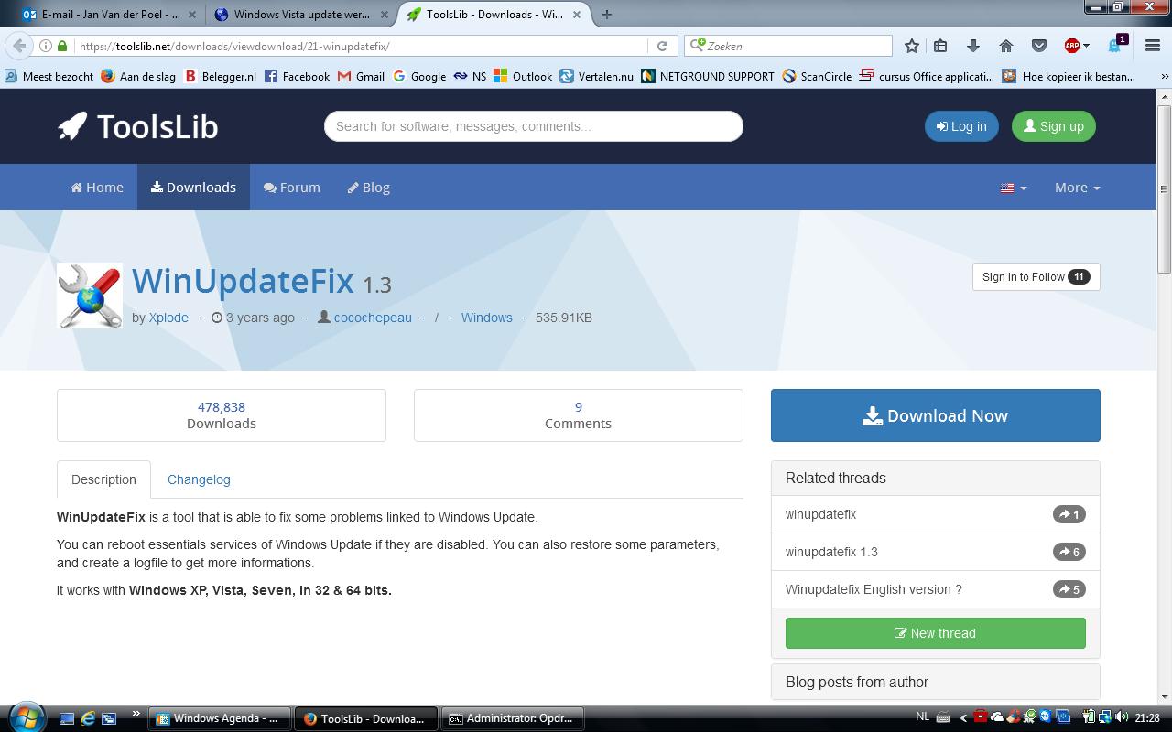Open the 9 Comments box
The width and height of the screenshot is (1172, 732).
[x=578, y=415]
